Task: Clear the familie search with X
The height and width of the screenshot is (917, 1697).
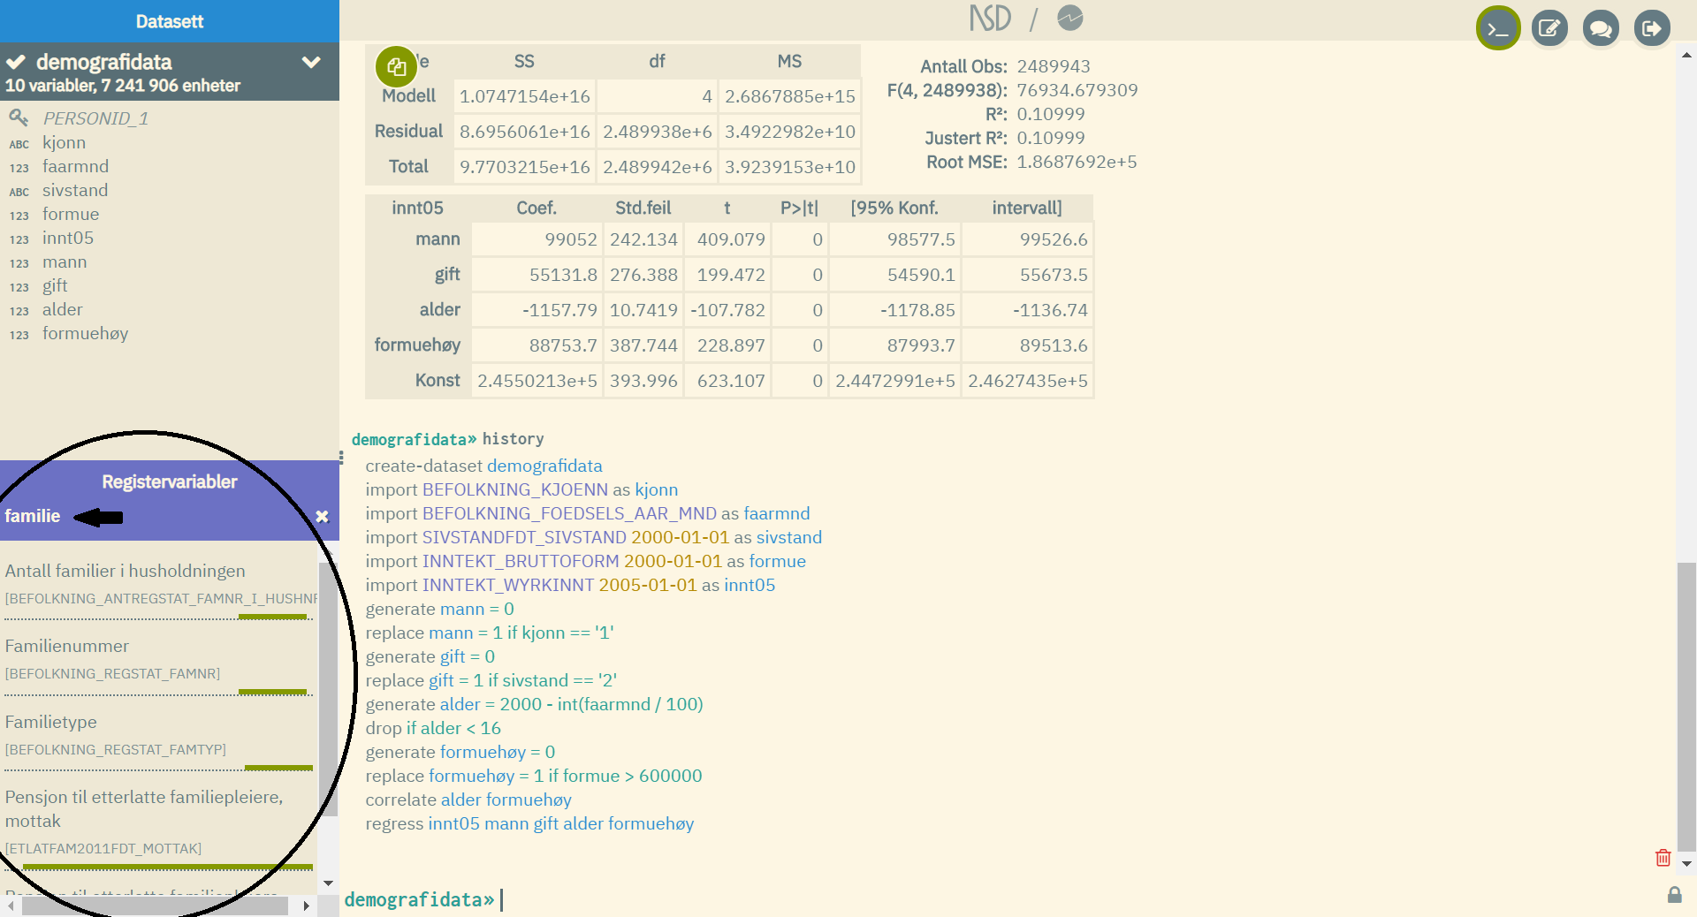Action: pyautogui.click(x=322, y=516)
